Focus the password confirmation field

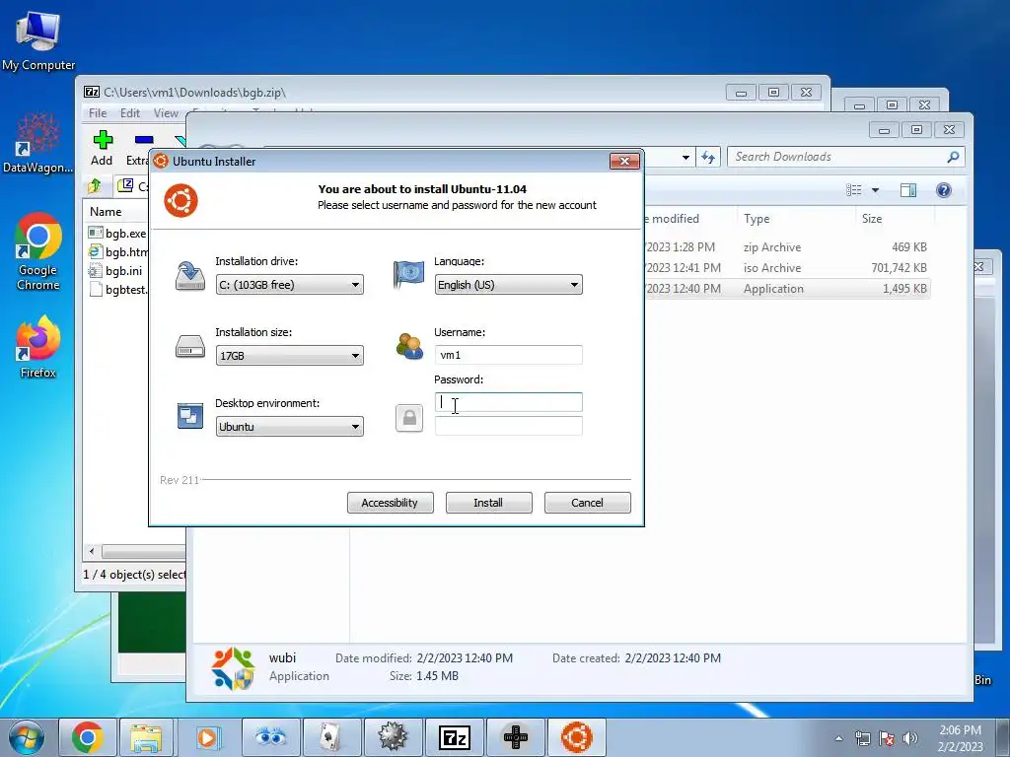[x=508, y=426]
